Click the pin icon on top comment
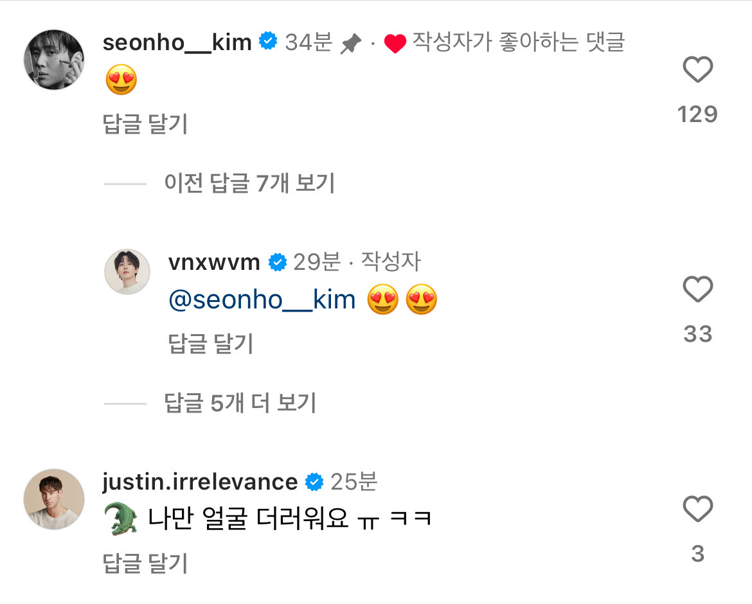This screenshot has width=752, height=604. coord(350,44)
